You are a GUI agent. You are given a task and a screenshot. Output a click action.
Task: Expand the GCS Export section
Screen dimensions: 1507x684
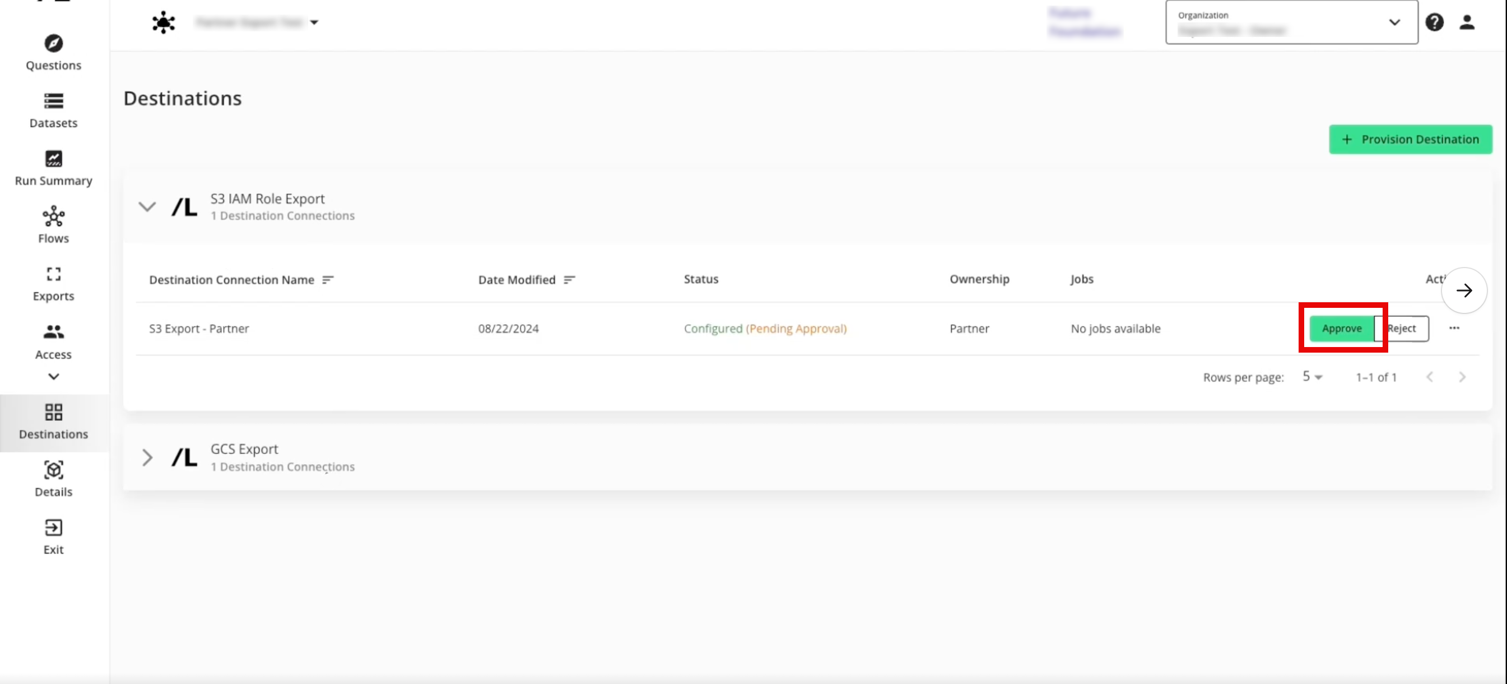[147, 457]
